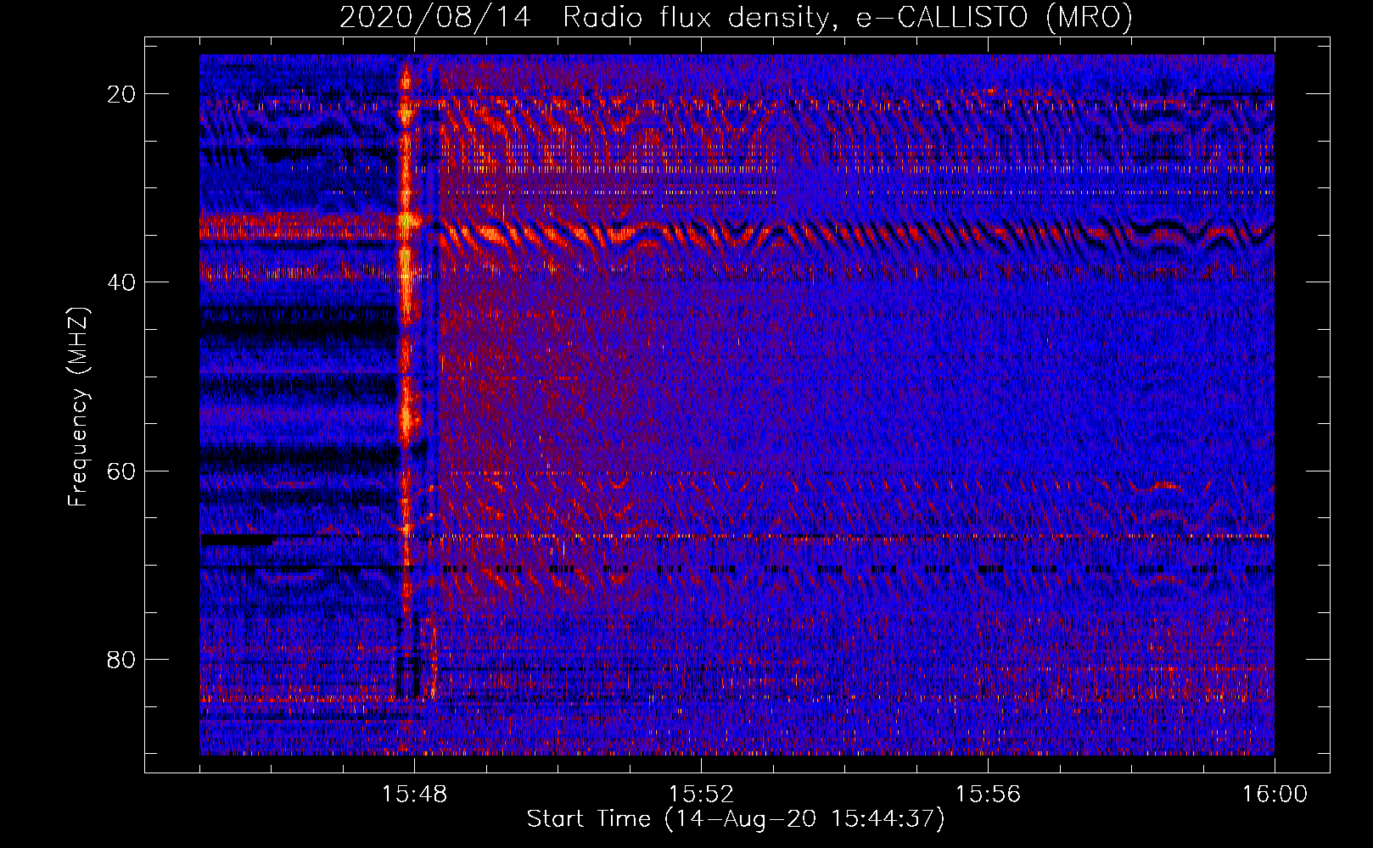Click the 80 MHz tick label
Viewport: 1373px width, 848px height.
click(122, 660)
